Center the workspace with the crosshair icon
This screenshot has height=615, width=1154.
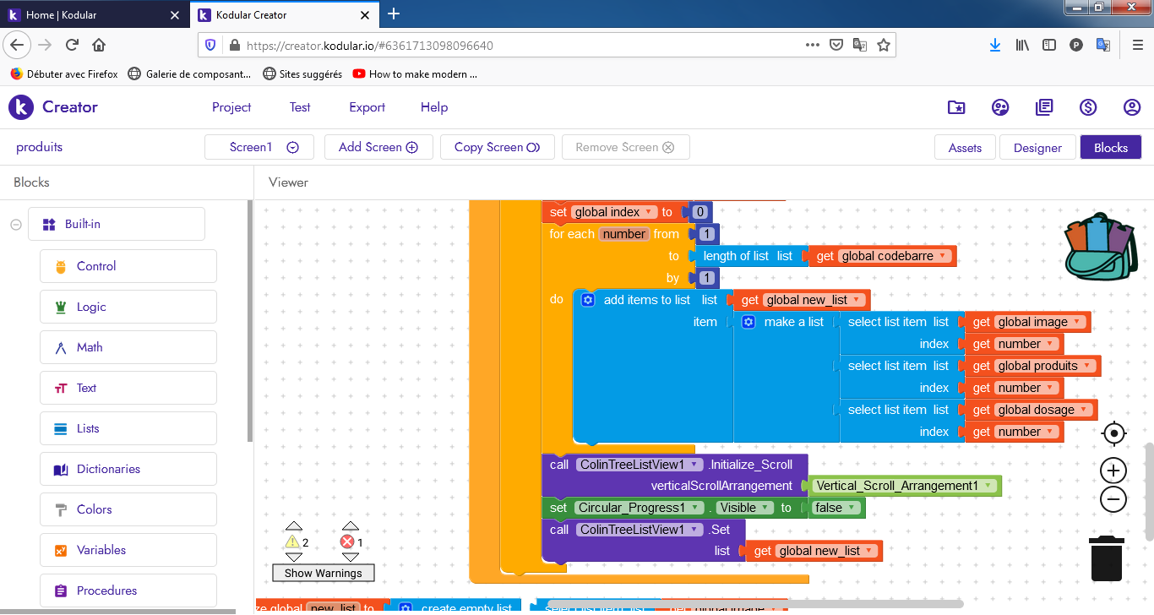(x=1114, y=433)
